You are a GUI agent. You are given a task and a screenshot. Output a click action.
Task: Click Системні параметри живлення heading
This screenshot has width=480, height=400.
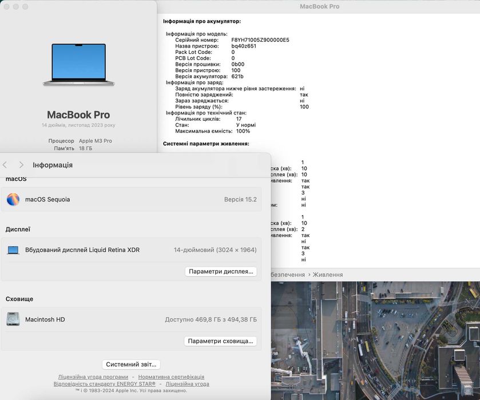[206, 144]
